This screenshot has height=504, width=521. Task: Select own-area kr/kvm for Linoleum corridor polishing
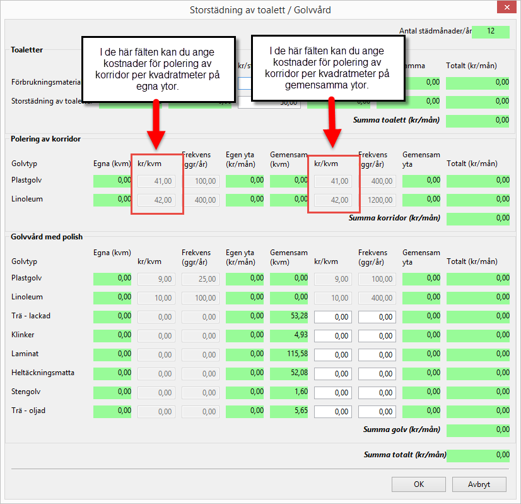156,200
